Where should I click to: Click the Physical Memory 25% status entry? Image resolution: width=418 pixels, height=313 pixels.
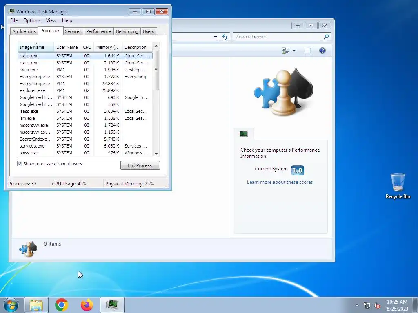(129, 184)
